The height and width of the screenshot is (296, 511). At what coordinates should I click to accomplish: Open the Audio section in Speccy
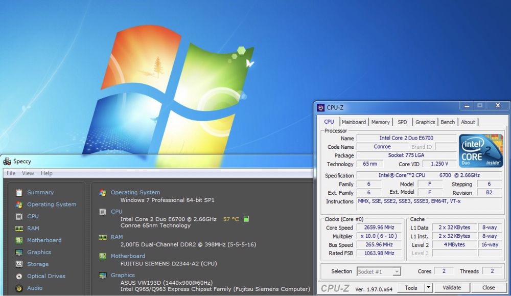35,288
